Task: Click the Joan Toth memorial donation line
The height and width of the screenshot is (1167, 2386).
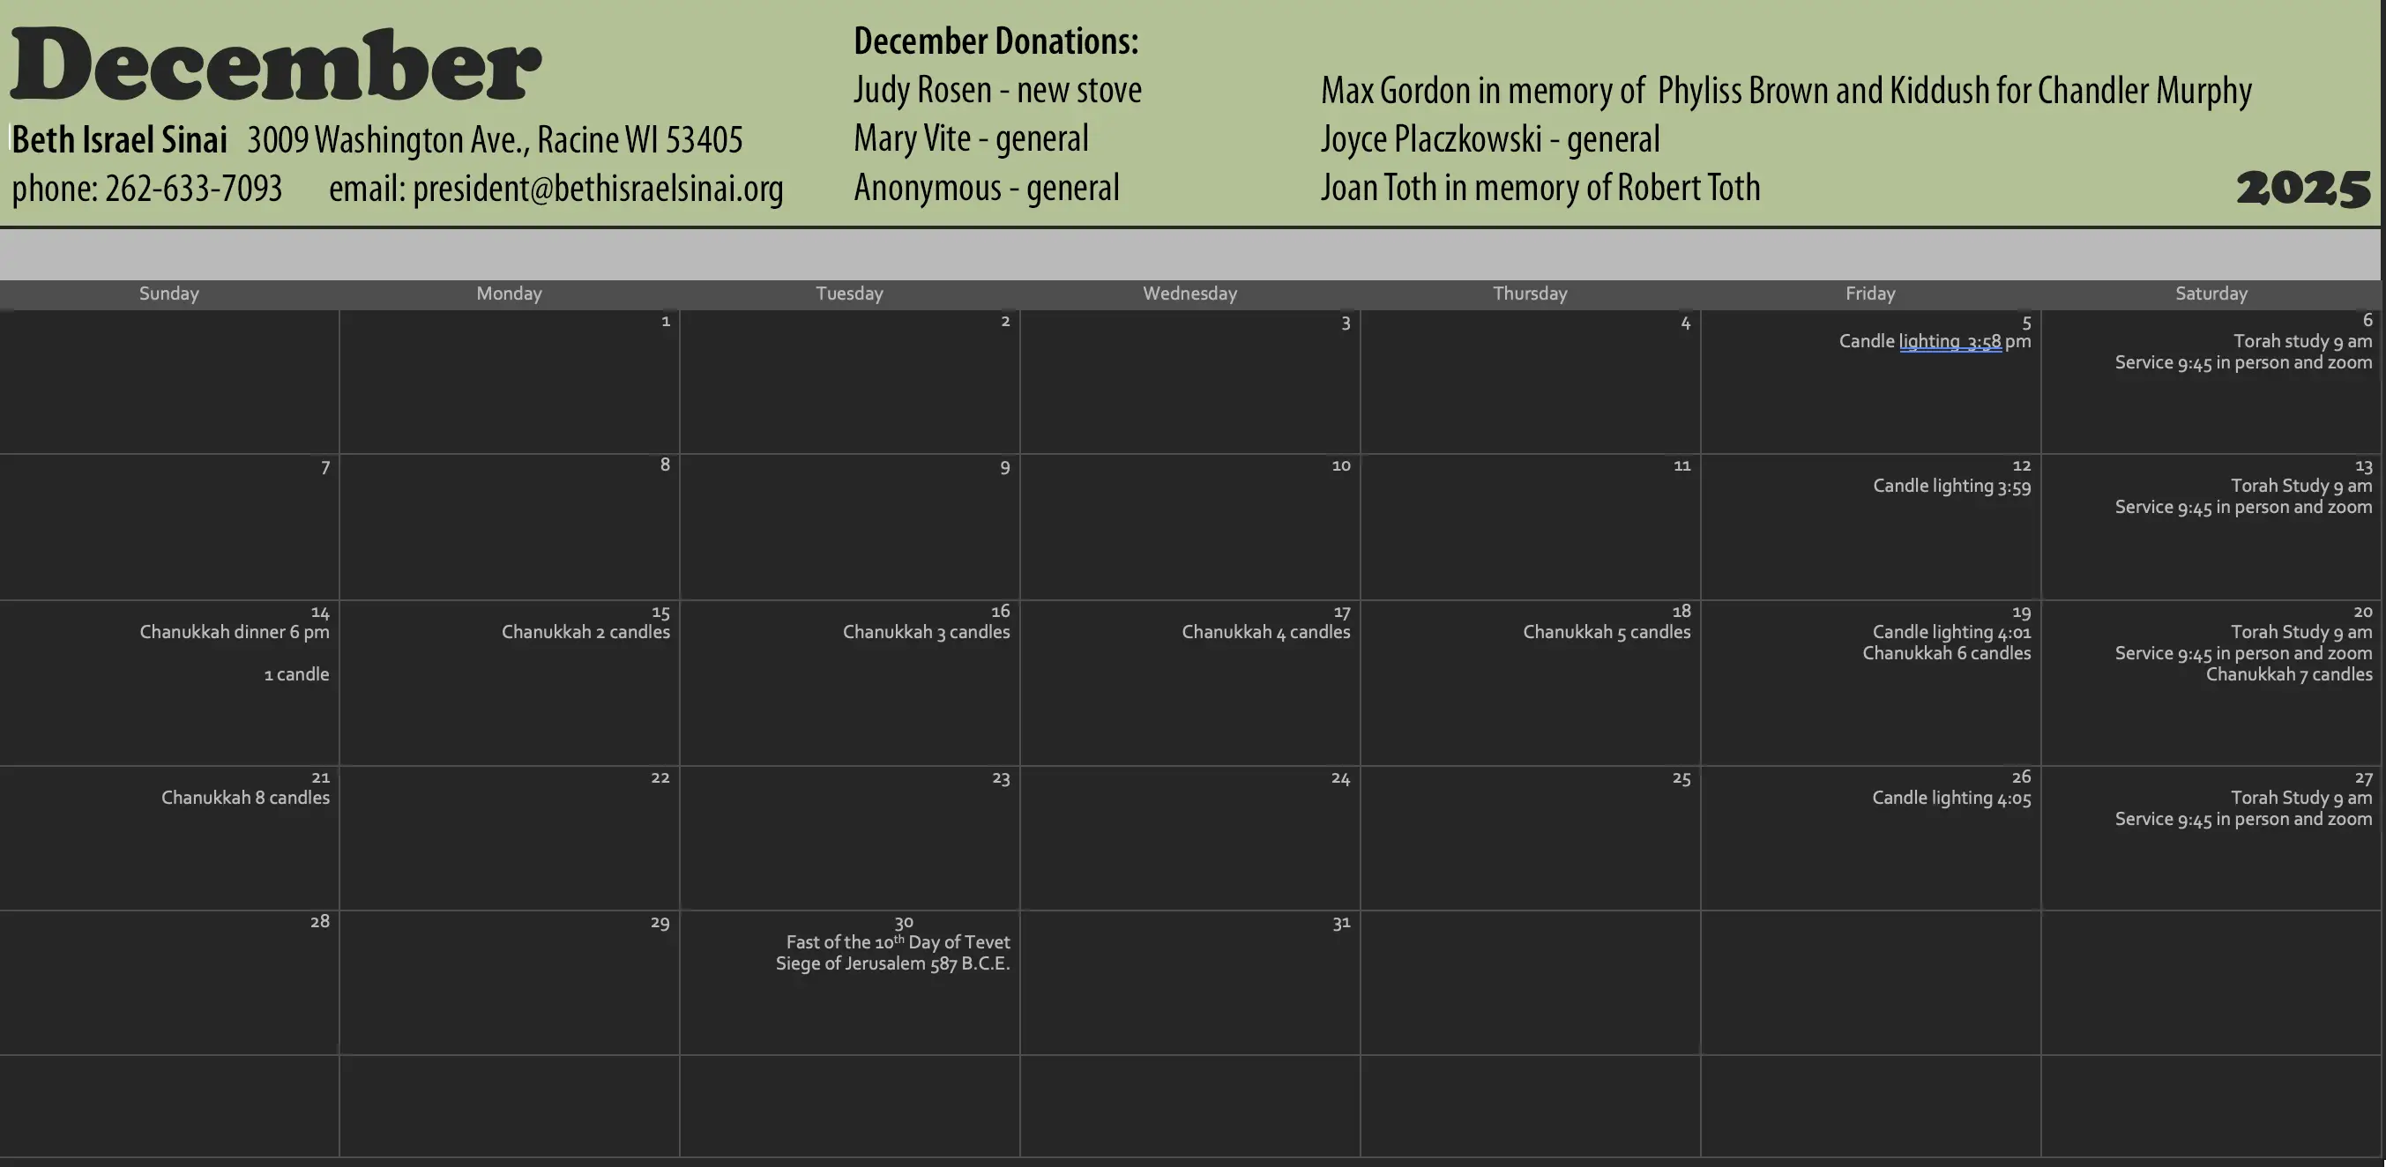Action: click(x=1540, y=189)
